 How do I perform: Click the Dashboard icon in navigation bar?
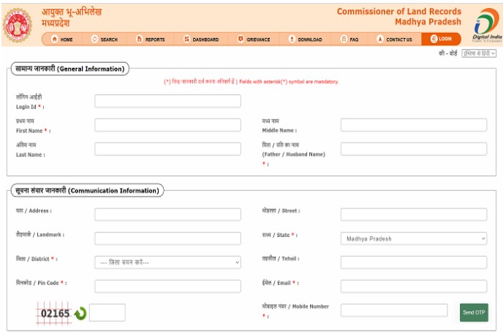(x=186, y=39)
